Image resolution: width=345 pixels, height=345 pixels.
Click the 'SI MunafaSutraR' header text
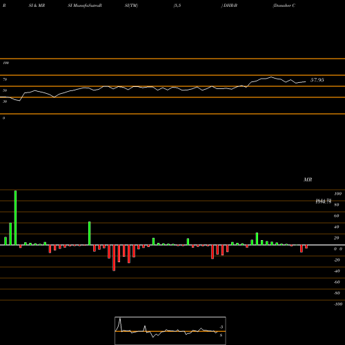coord(85,6)
